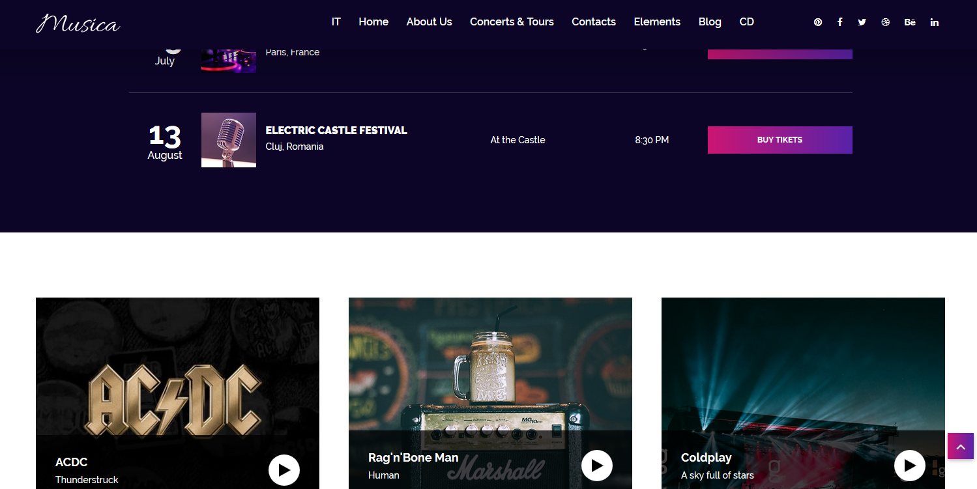This screenshot has width=977, height=489.
Task: Open the Behance profile icon
Action: coord(910,22)
